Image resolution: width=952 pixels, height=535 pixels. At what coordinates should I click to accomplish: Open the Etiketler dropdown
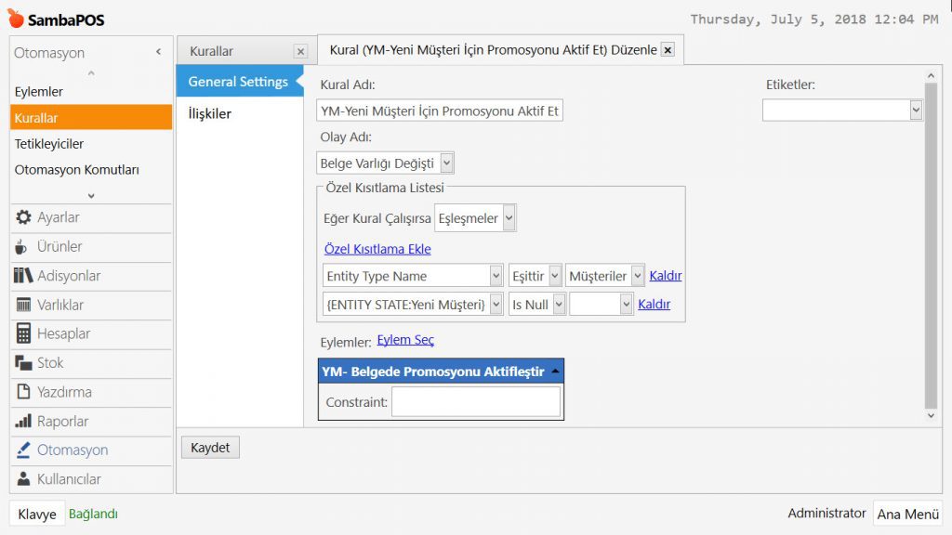(x=916, y=111)
